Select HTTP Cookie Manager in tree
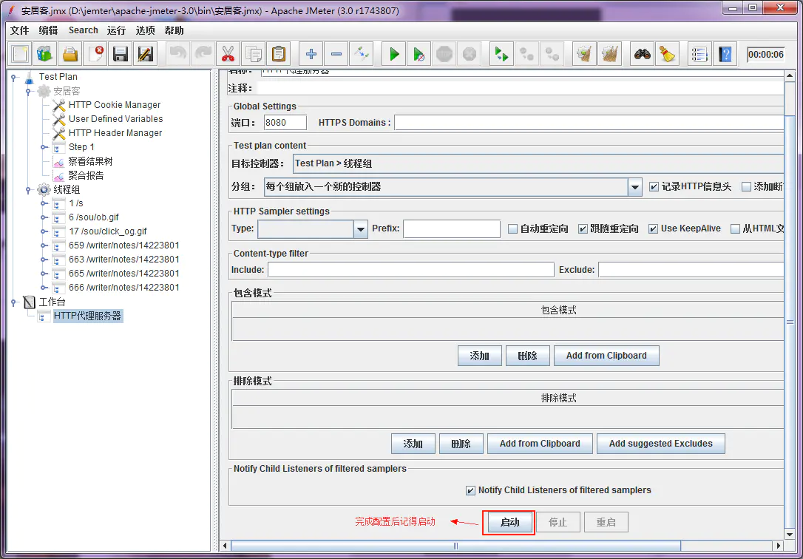803x559 pixels. (x=115, y=105)
